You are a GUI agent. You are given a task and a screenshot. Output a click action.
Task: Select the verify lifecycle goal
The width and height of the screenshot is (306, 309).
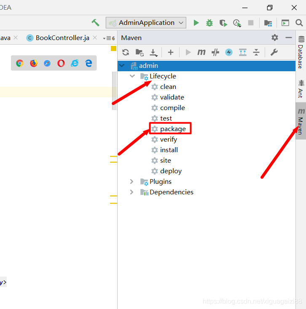[164, 140]
